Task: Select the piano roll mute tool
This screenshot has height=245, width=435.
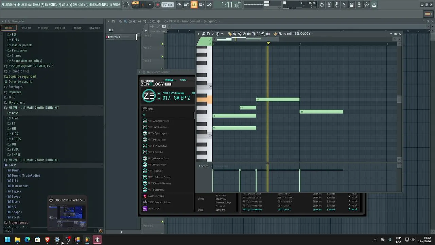Action: coord(249,34)
